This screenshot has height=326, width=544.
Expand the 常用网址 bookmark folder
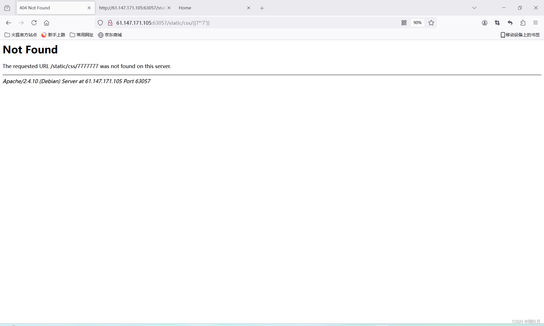tap(82, 35)
